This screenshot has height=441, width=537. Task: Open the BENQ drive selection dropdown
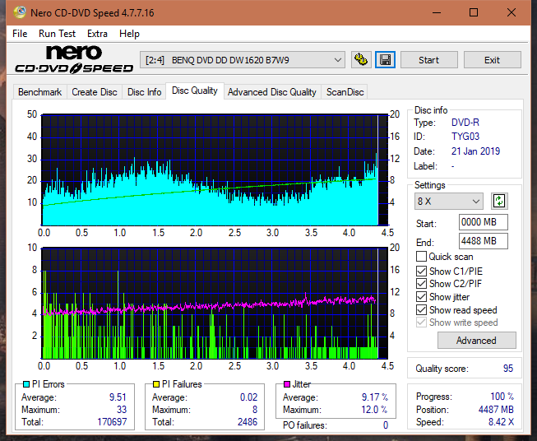[242, 60]
